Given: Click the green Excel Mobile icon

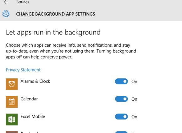Looking at the screenshot, I should tap(12, 120).
